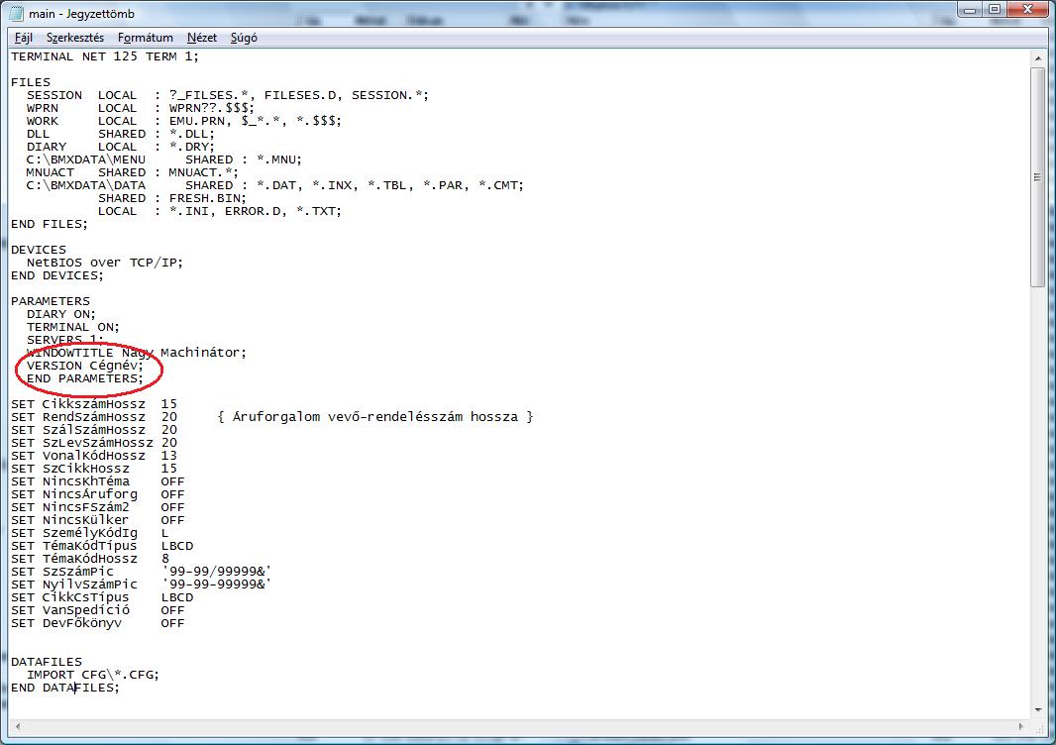Image resolution: width=1056 pixels, height=745 pixels.
Task: Click the '*.DRY;' text in DIARY line
Action: click(192, 147)
